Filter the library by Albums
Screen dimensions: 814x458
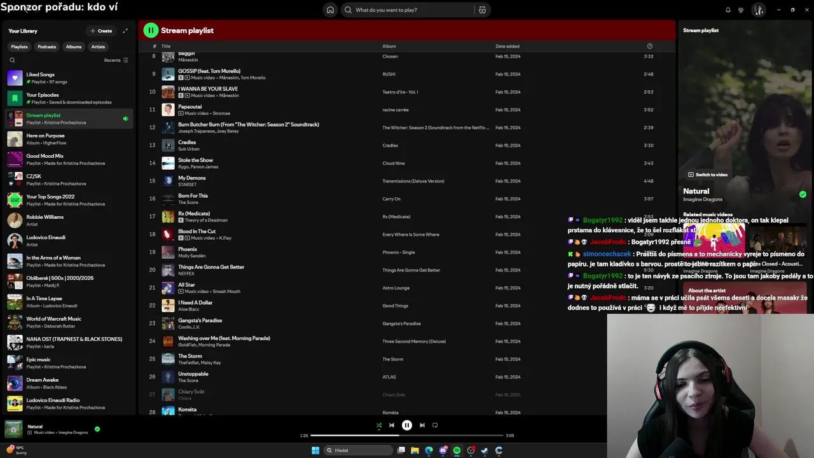(74, 46)
